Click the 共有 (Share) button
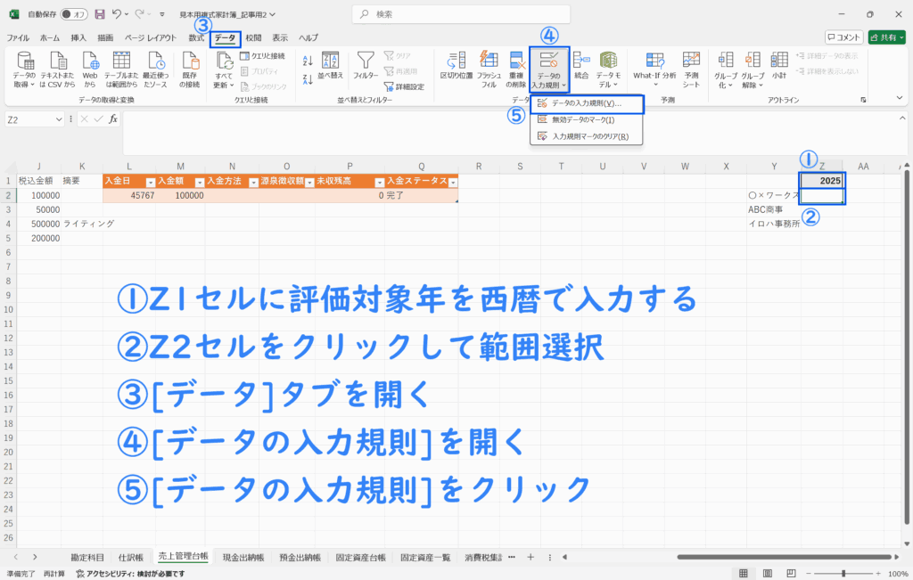Viewport: 913px width, 580px height. (x=886, y=37)
